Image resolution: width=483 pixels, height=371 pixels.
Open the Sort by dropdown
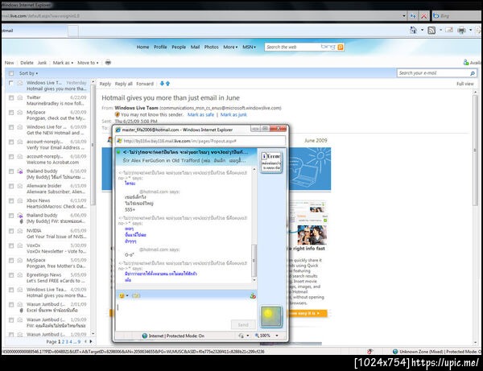pyautogui.click(x=28, y=73)
